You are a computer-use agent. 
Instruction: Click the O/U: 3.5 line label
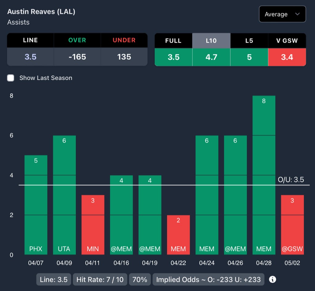coord(291,180)
